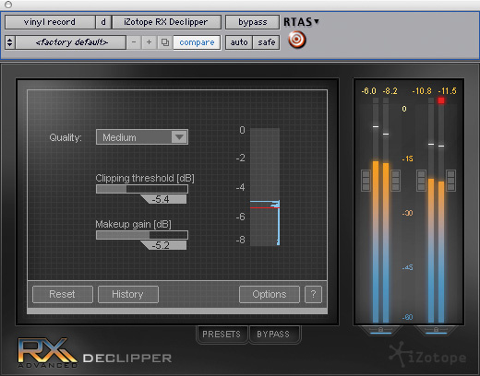The width and height of the screenshot is (480, 376).
Task: Click the output peak value -10.8
Action: tap(422, 91)
